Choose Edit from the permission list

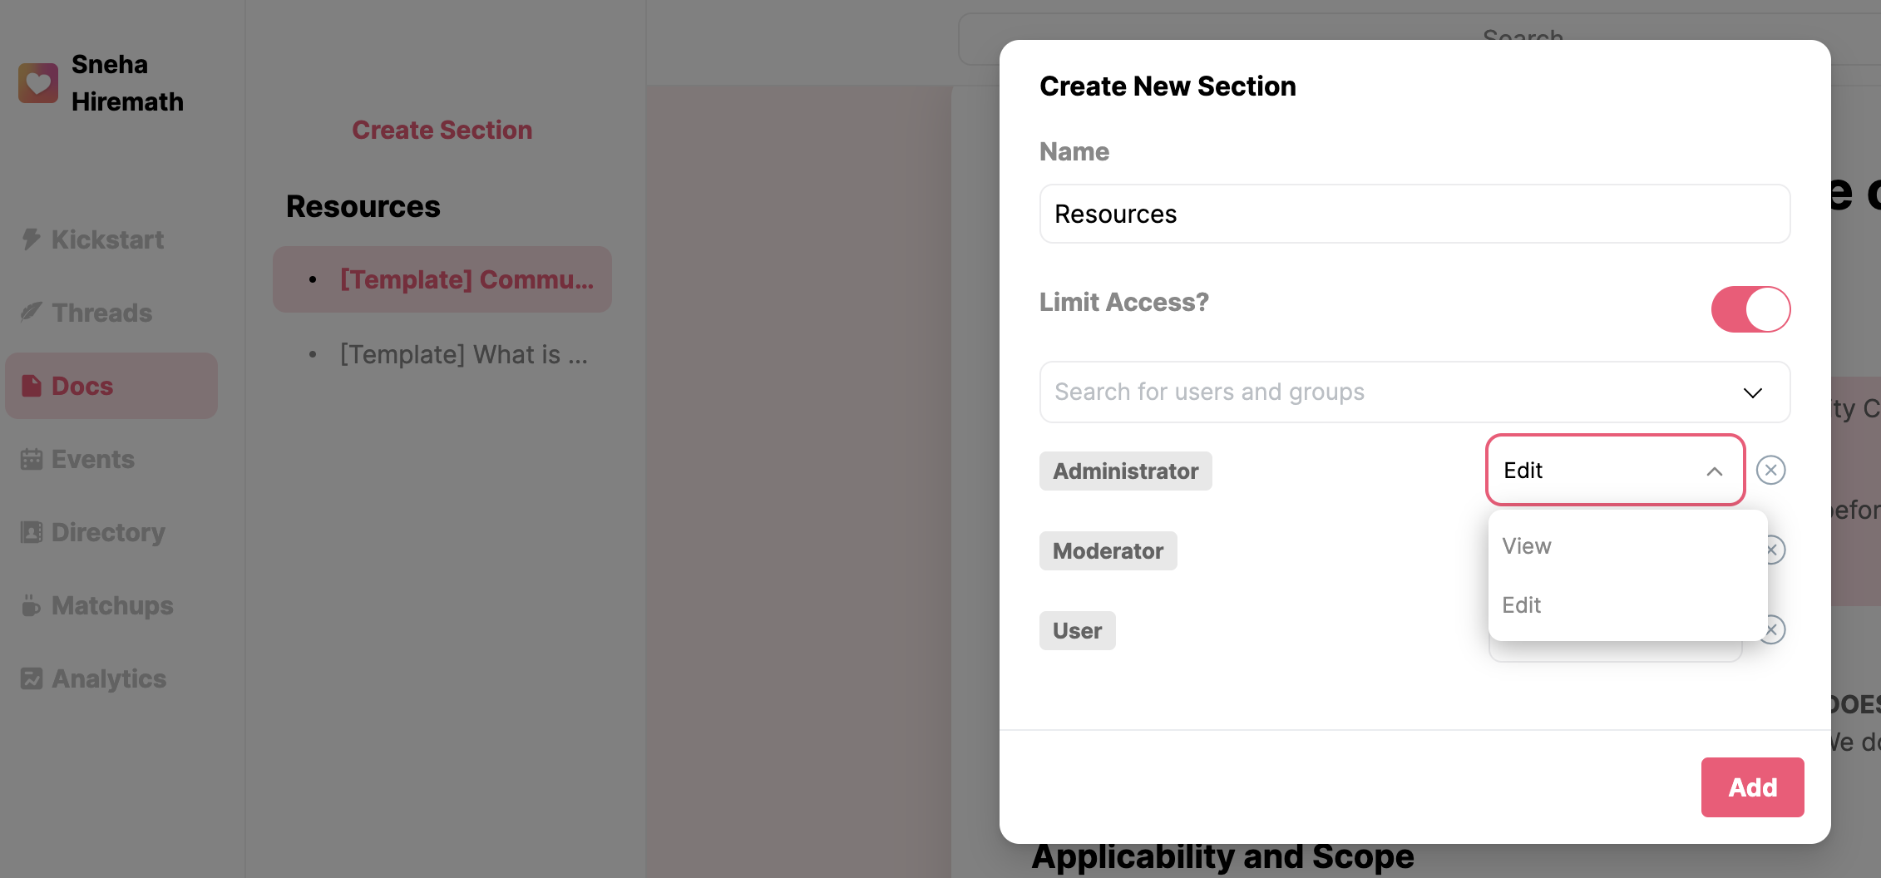[x=1522, y=605]
